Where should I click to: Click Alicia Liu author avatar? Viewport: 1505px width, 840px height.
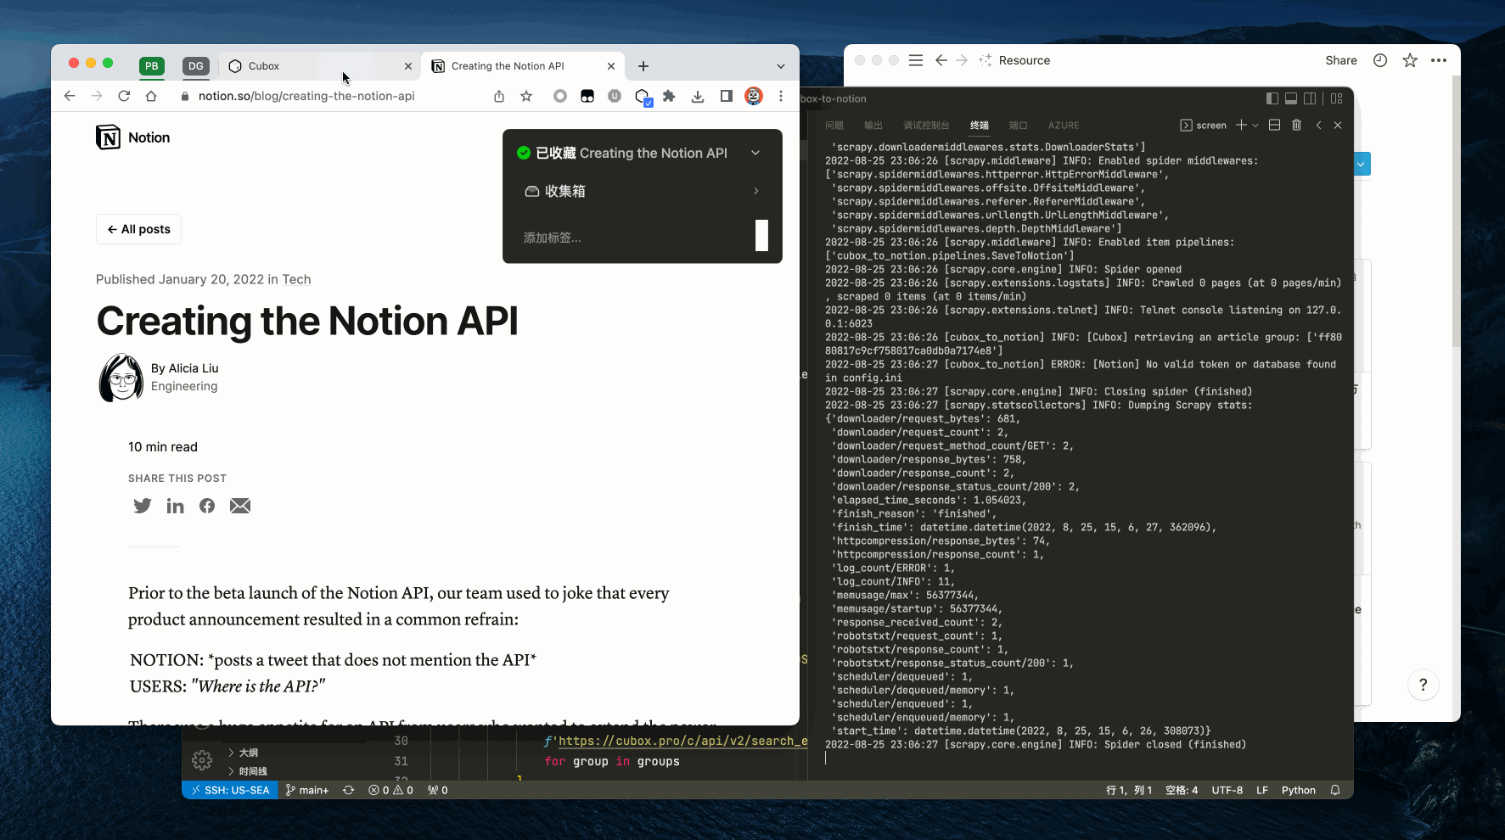121,378
